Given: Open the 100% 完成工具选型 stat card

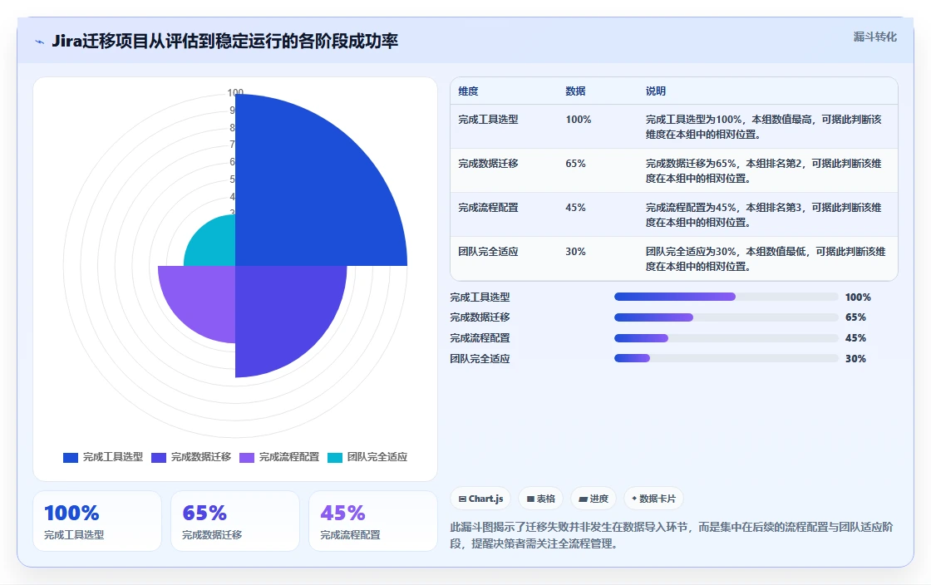Looking at the screenshot, I should [97, 521].
